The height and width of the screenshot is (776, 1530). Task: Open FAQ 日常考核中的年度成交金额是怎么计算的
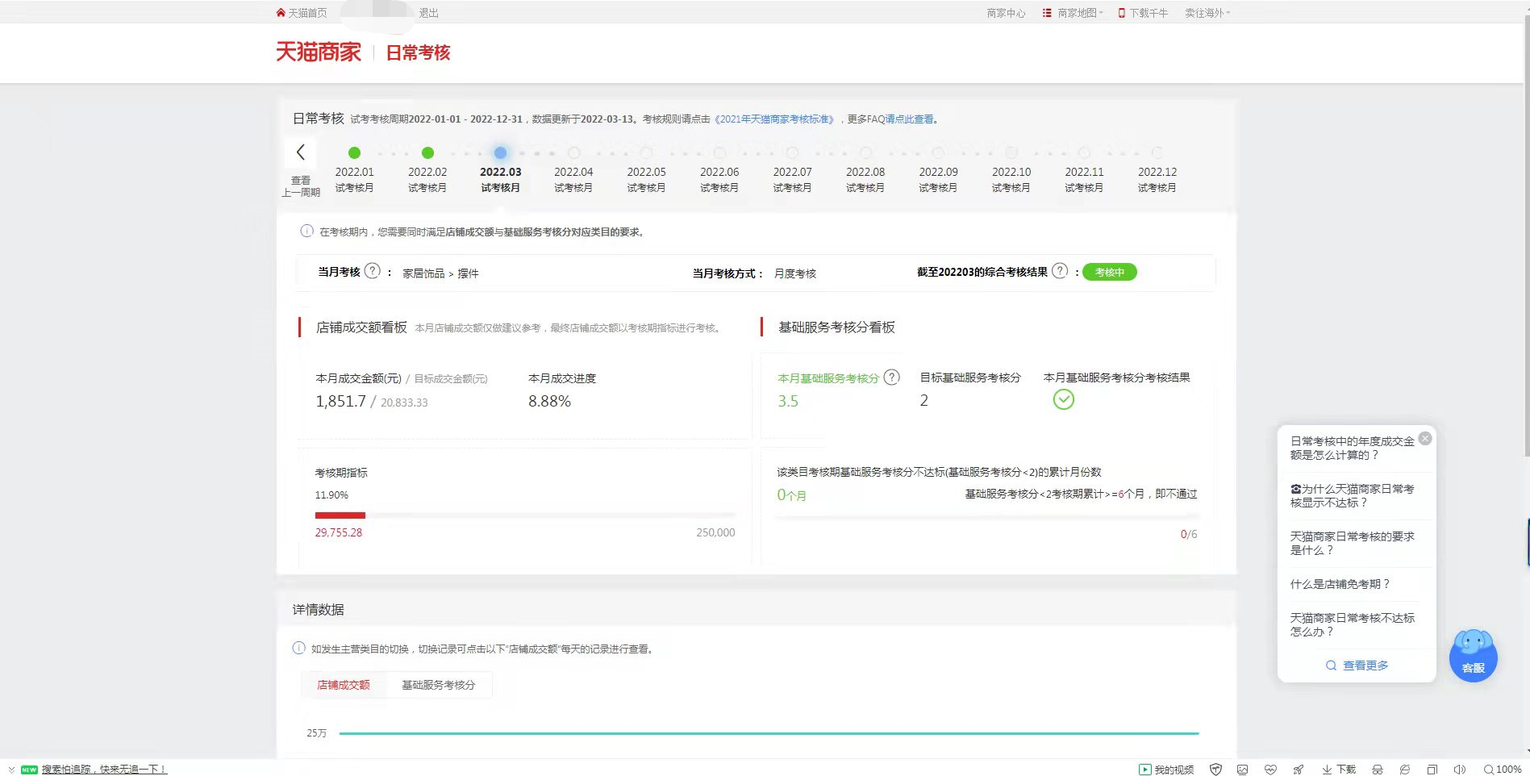point(1352,448)
